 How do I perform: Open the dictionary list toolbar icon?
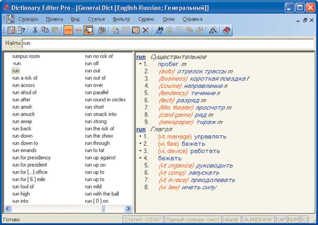coord(11,30)
